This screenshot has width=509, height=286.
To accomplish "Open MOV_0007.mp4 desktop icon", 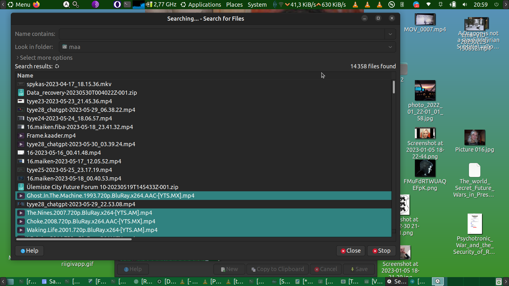I will pos(425,20).
